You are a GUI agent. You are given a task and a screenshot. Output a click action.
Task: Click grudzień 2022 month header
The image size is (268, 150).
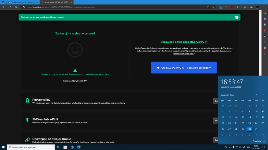point(228,95)
